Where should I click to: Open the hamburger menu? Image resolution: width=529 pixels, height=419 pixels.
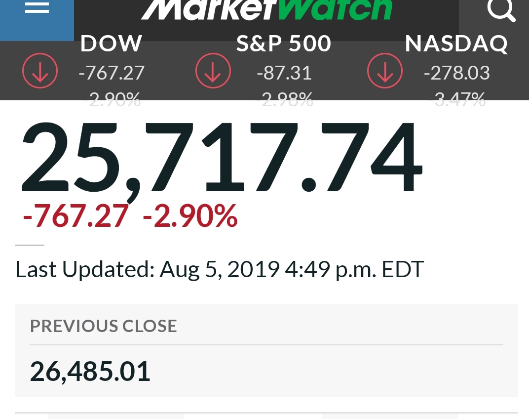tap(37, 7)
